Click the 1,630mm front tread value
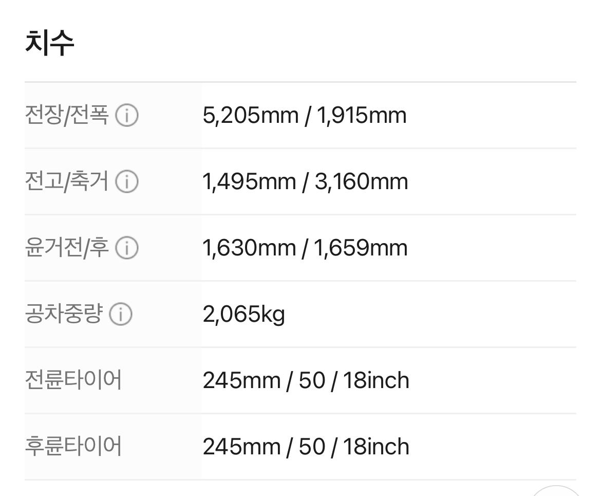Screen dimensions: 601x496 pyautogui.click(x=249, y=248)
